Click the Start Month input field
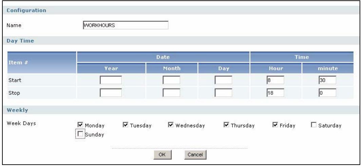Viewport: 363px width, 166px height. coord(171,80)
